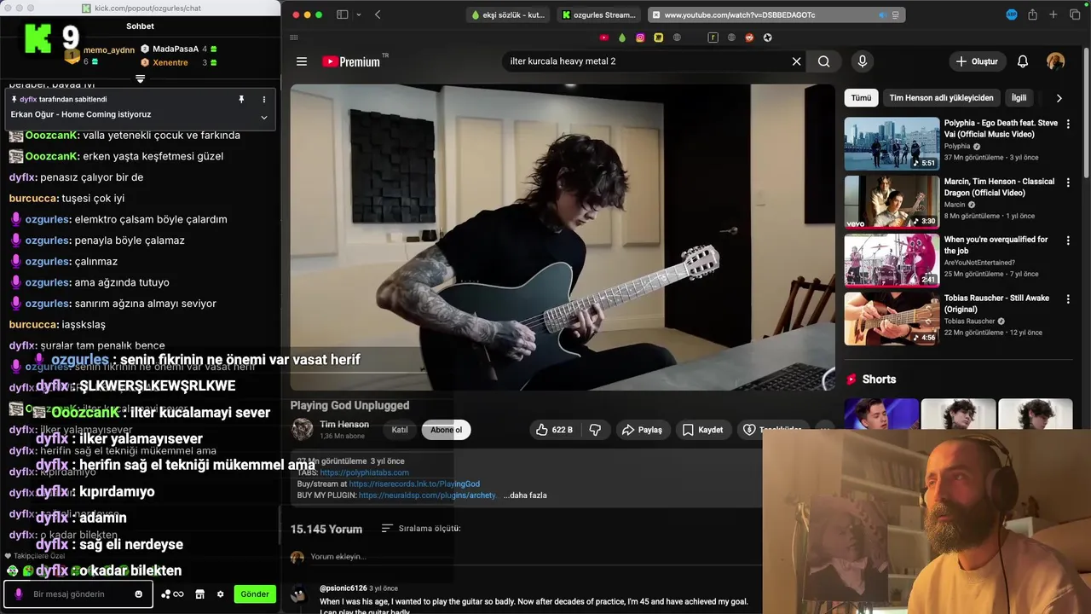Start voice search with the microphone icon
The height and width of the screenshot is (614, 1091).
(862, 61)
